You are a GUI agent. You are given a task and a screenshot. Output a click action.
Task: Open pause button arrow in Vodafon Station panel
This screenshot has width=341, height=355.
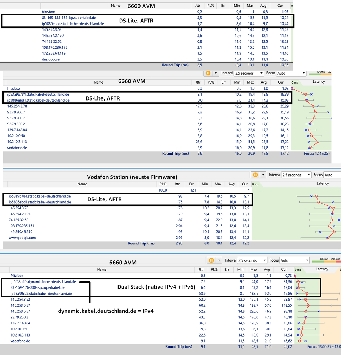(263, 175)
